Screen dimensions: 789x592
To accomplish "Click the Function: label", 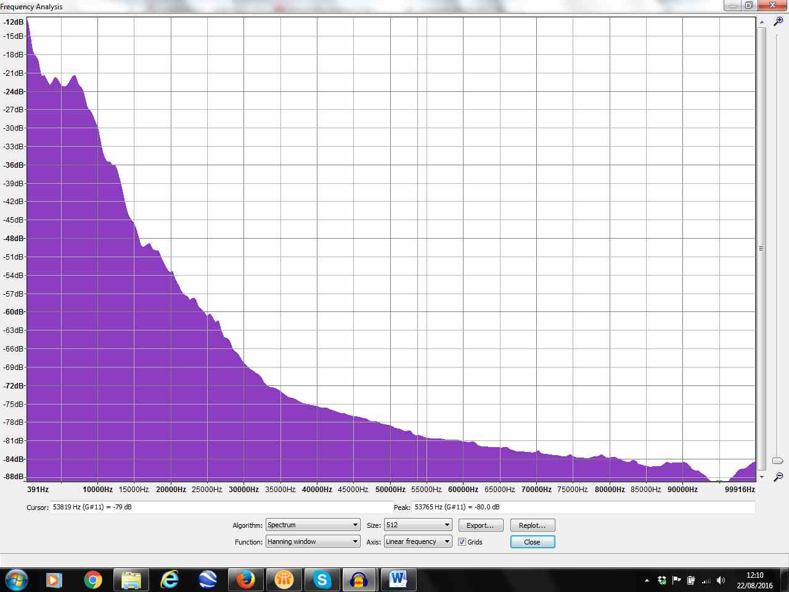I will tap(248, 543).
